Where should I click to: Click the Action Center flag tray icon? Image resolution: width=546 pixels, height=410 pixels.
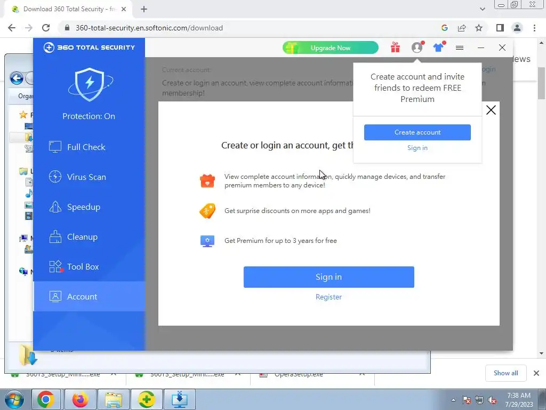click(x=467, y=400)
